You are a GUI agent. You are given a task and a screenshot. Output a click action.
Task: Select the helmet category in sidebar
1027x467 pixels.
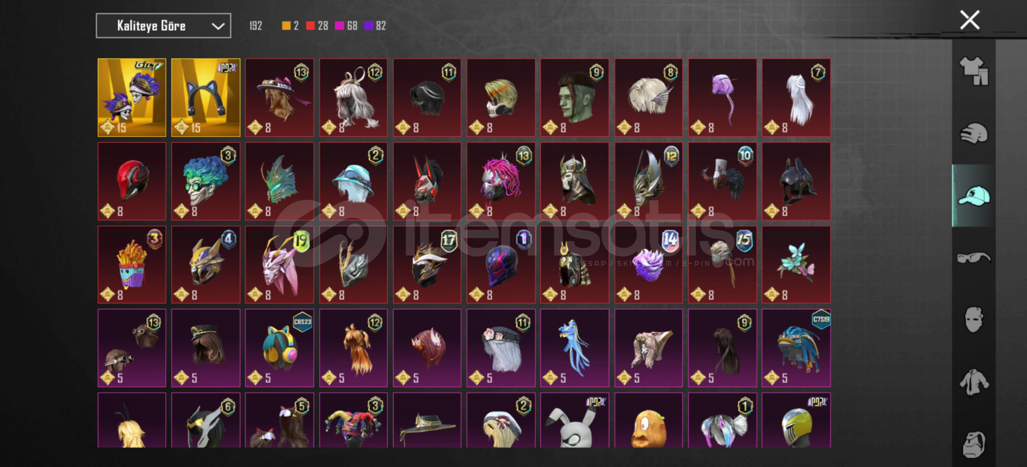(974, 133)
